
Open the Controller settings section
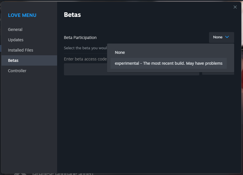[x=17, y=70]
